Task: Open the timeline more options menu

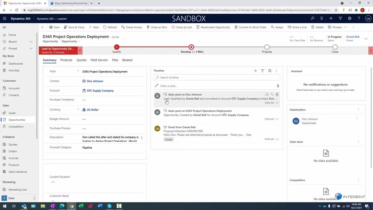Action: coord(277,71)
